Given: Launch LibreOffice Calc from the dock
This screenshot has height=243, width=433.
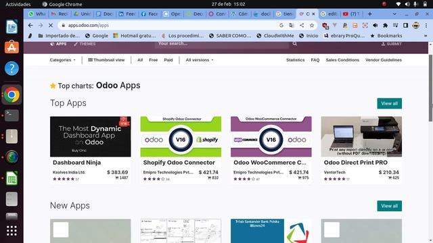Looking at the screenshot, I should [x=12, y=178].
